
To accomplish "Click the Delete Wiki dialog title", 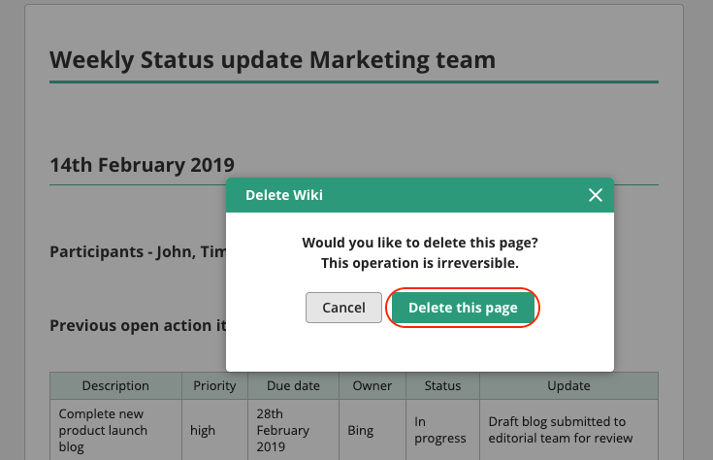I will click(x=284, y=195).
